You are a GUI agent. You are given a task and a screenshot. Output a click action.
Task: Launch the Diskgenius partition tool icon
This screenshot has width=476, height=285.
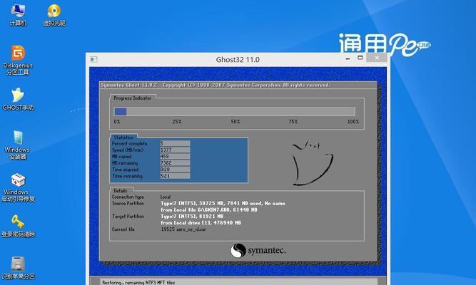[18, 60]
